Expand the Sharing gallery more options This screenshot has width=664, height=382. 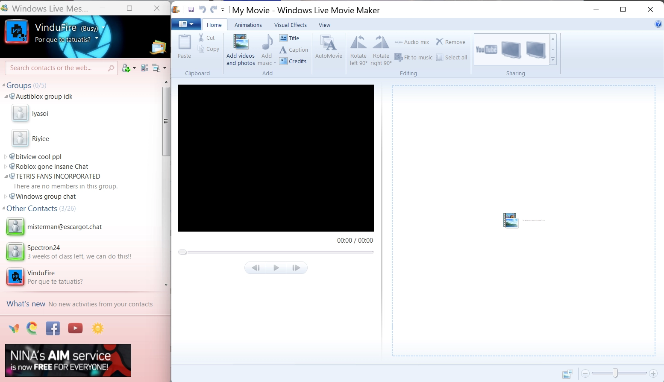tap(553, 60)
